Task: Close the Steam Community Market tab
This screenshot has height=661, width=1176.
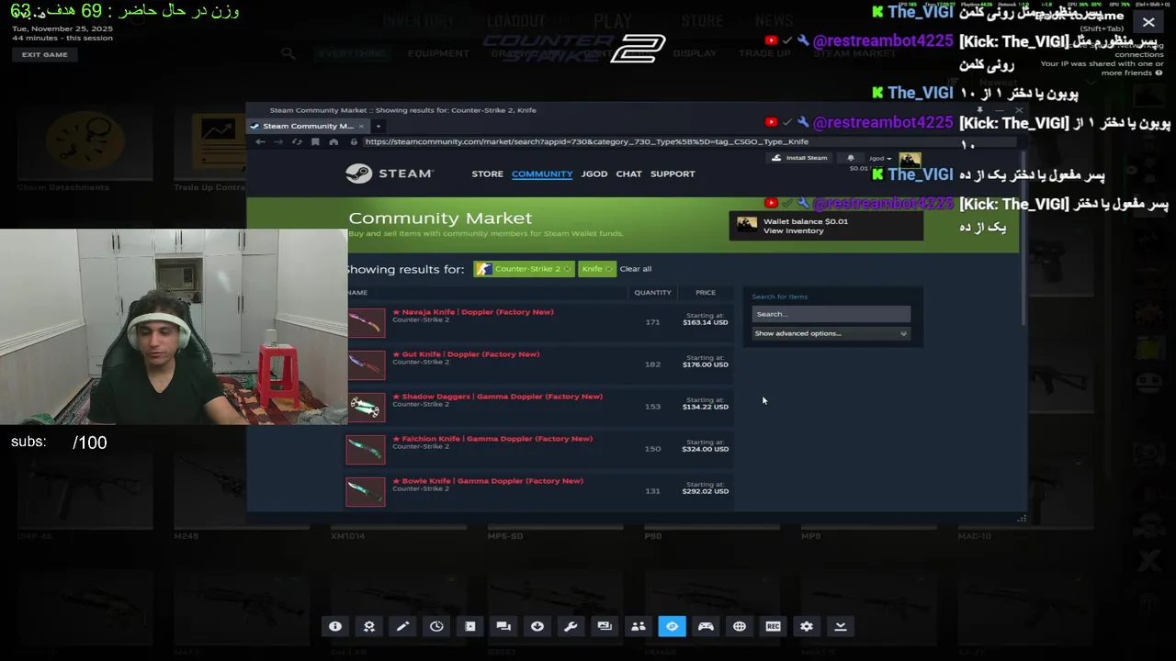Action: pyautogui.click(x=361, y=126)
